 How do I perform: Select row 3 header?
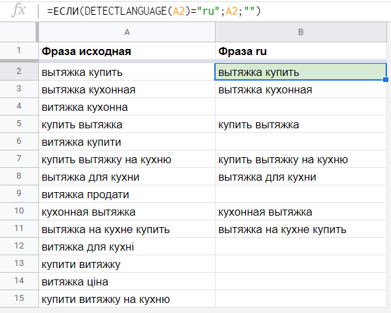19,89
